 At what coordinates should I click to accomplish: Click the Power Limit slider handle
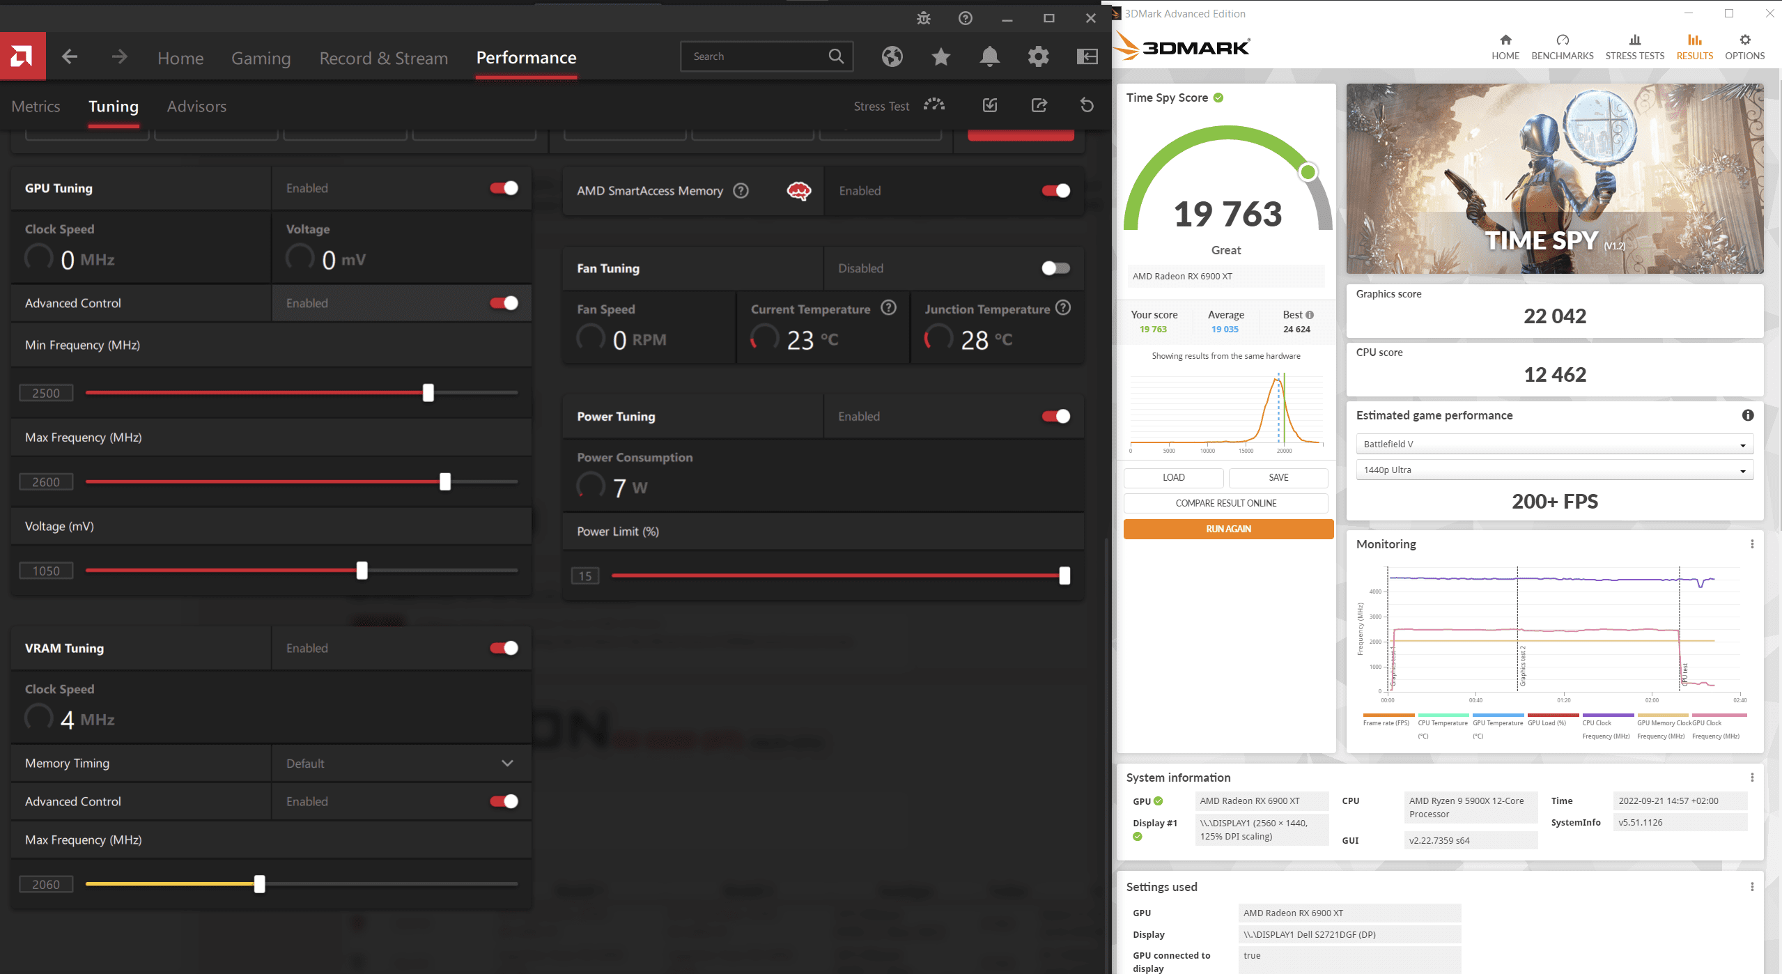1064,575
